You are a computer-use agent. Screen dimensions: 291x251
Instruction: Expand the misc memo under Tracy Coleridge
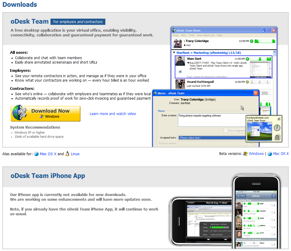point(185,45)
